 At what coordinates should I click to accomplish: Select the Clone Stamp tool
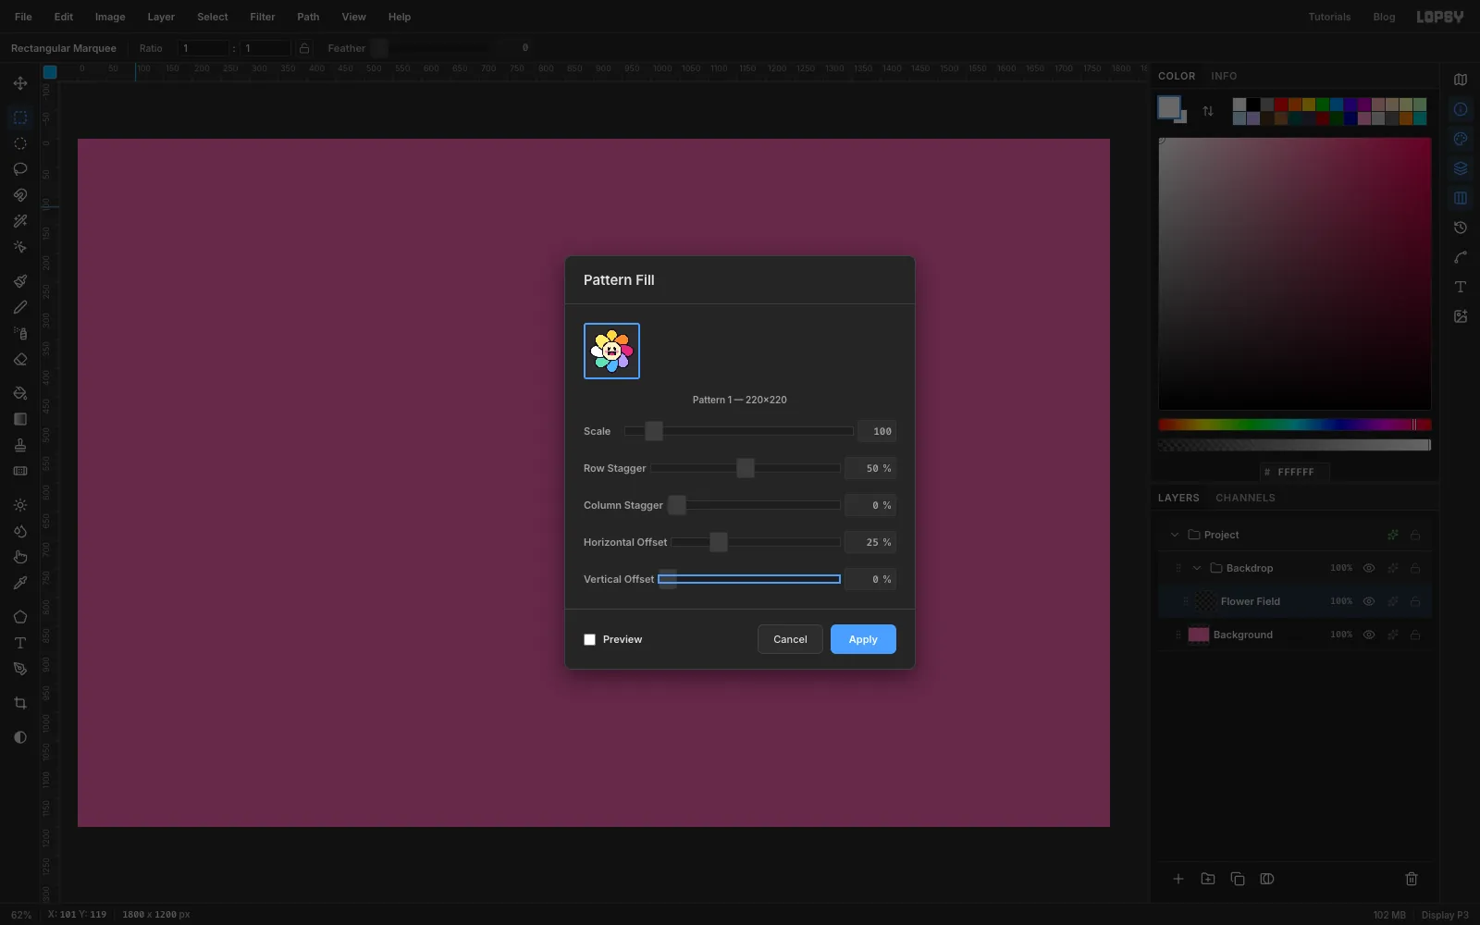coord(20,445)
